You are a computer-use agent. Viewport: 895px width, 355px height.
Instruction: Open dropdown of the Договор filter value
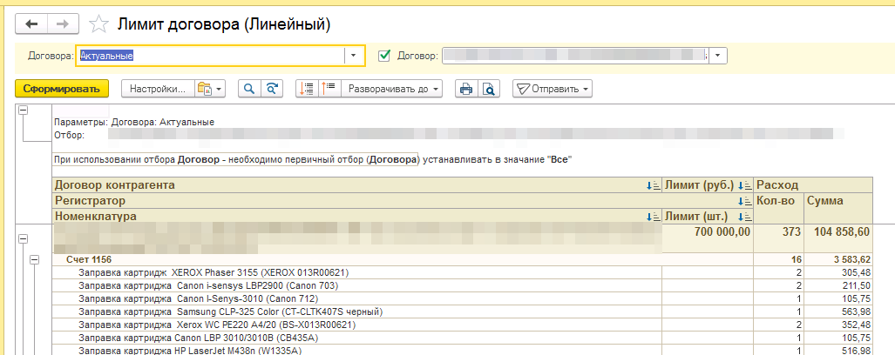(x=717, y=56)
